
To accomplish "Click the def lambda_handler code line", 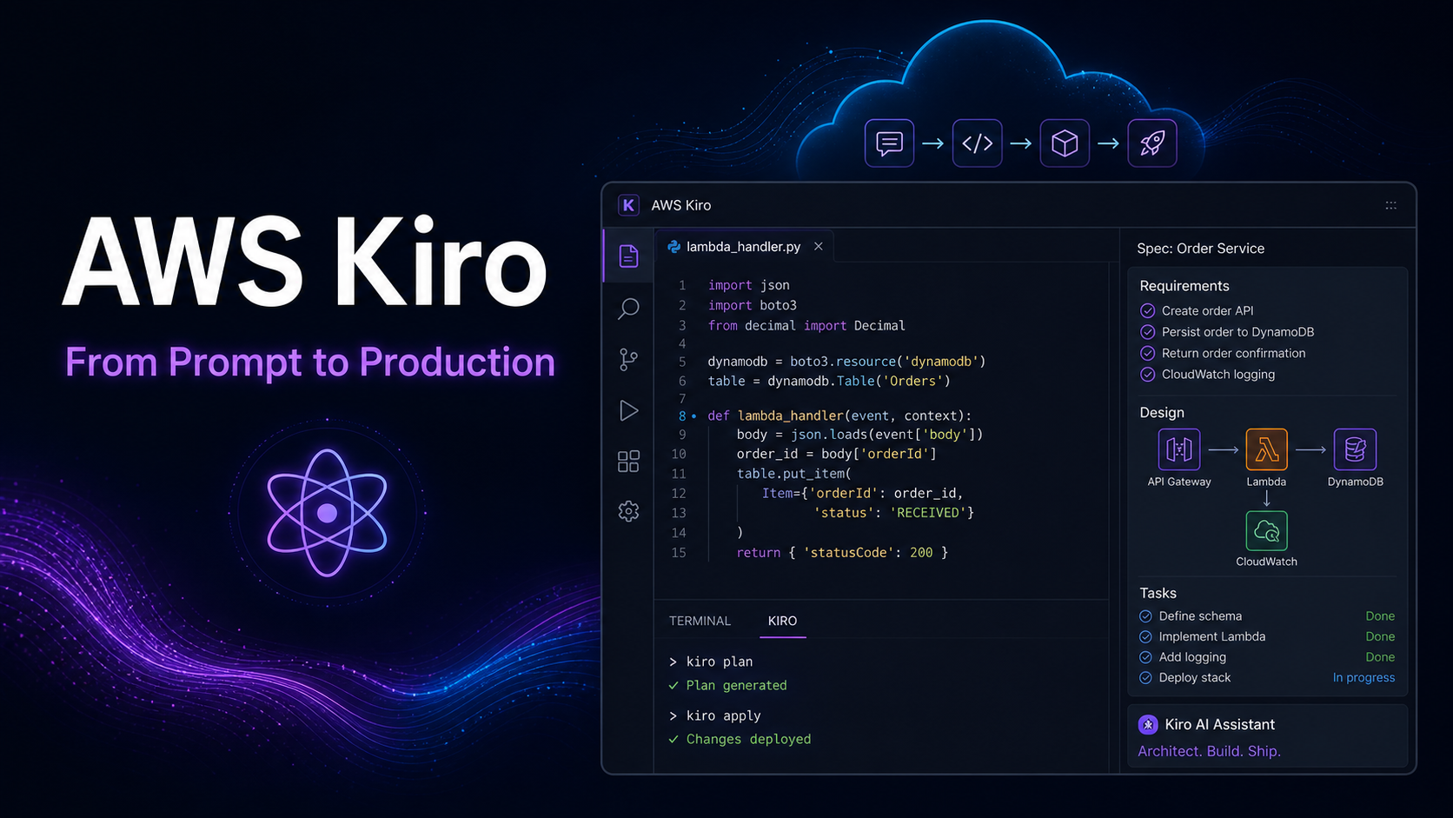I will pos(839,416).
